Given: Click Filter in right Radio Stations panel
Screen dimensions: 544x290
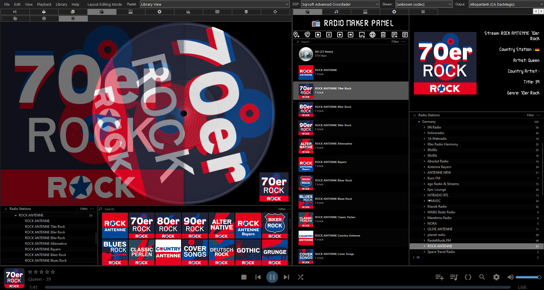Looking at the screenshot, I should coord(530,115).
